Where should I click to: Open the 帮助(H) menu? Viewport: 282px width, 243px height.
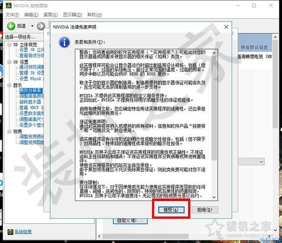click(94, 15)
